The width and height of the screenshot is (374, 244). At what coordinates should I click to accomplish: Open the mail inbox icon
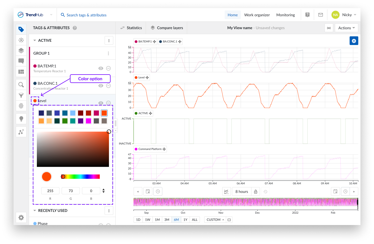pos(320,15)
